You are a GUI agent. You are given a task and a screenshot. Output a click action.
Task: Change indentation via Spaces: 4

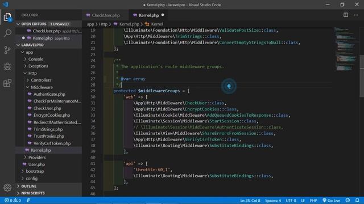pyautogui.click(x=273, y=201)
